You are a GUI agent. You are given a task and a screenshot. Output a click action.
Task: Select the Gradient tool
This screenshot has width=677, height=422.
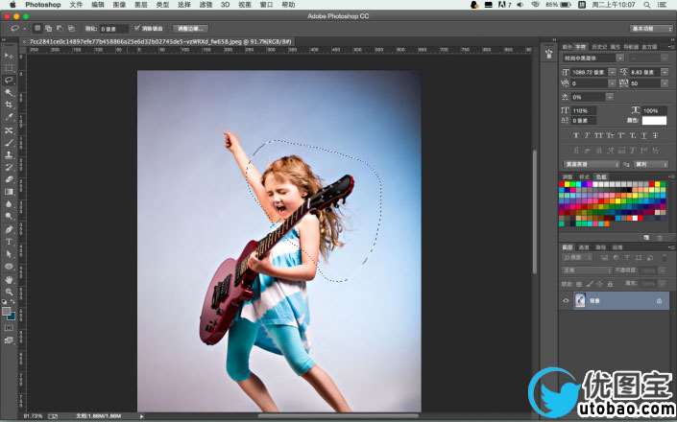(x=9, y=192)
